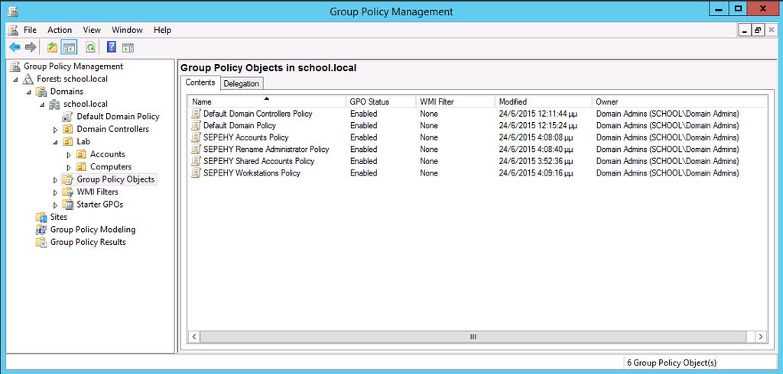Screen dimensions: 783x374
Task: Click the inner MDI minimize button
Action: 746,31
